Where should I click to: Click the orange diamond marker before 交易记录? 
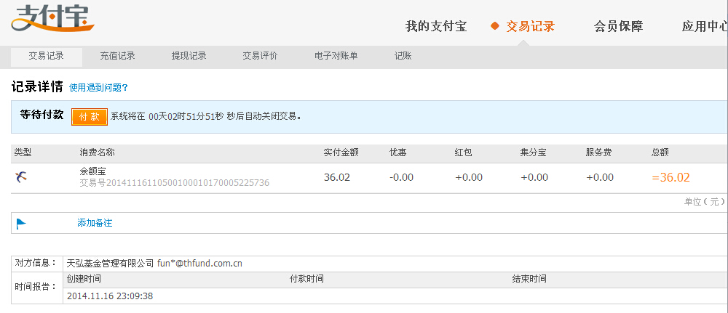point(495,27)
